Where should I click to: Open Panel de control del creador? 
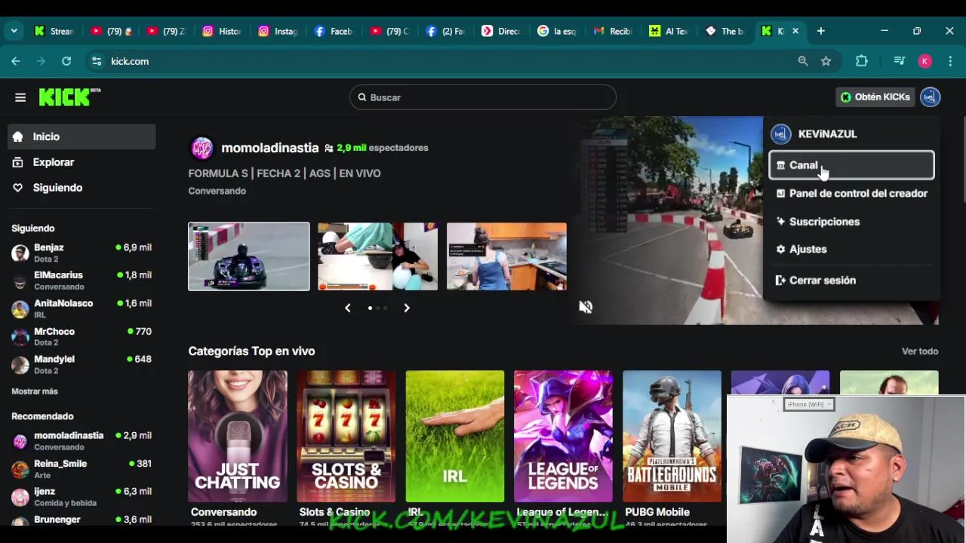point(851,193)
